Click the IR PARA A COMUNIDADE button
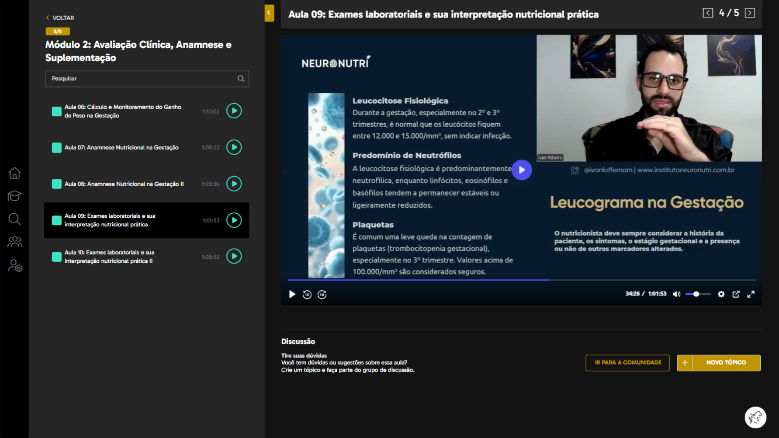Image resolution: width=779 pixels, height=438 pixels. (x=627, y=363)
